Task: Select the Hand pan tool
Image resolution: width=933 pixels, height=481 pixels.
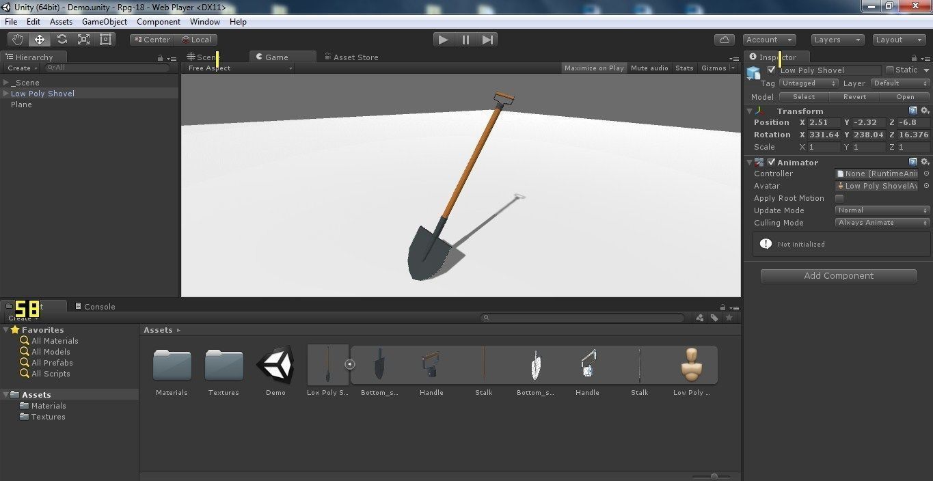Action: [x=17, y=39]
